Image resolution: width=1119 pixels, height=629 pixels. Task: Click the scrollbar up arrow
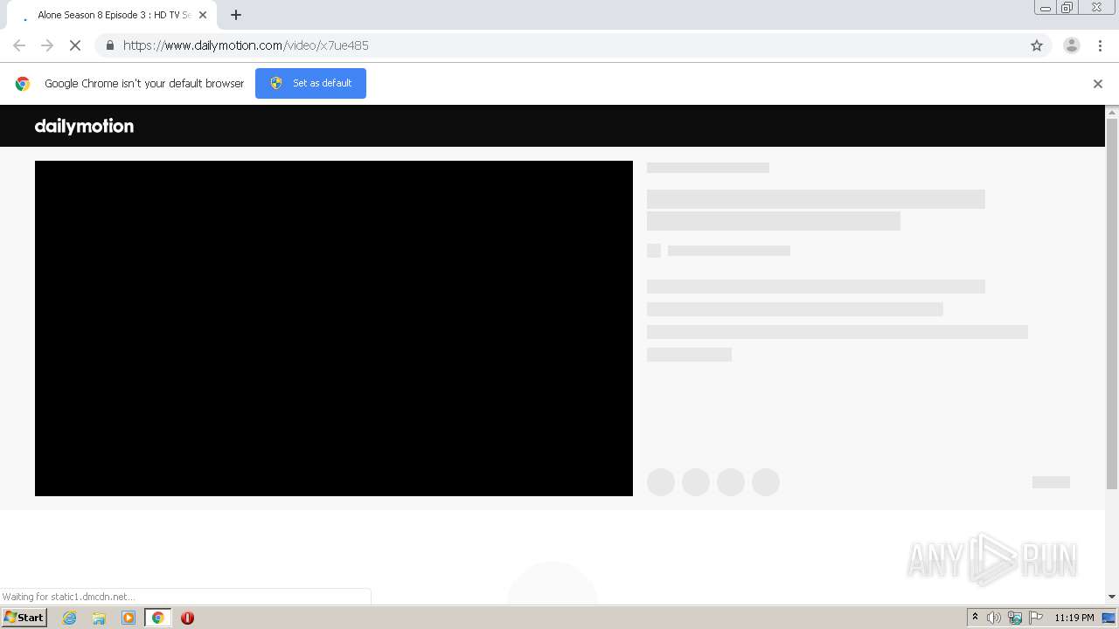[x=1112, y=112]
